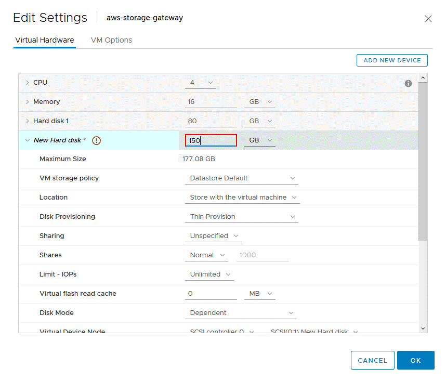Open the Disk Mode dropdown showing Dependent
This screenshot has width=446, height=381.
point(240,312)
